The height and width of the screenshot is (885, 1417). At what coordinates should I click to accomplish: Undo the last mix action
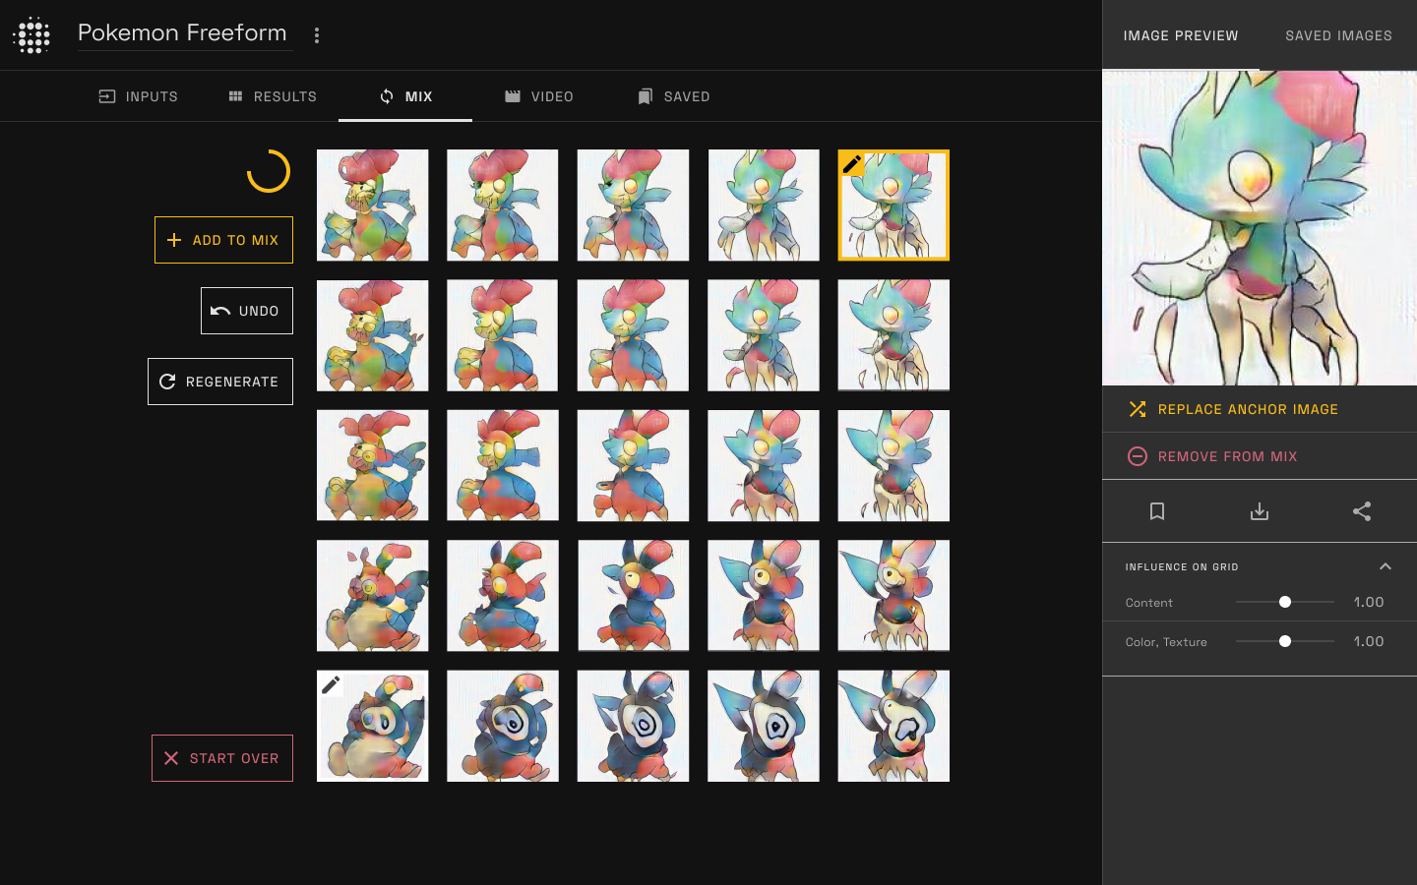[247, 311]
